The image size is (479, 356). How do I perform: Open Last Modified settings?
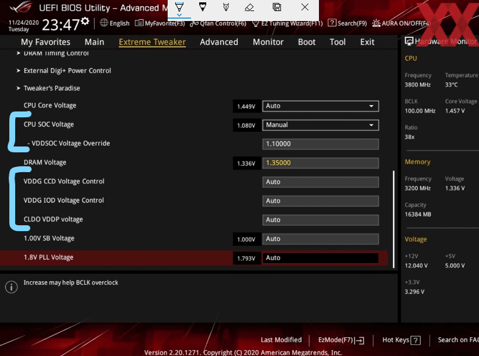click(281, 340)
